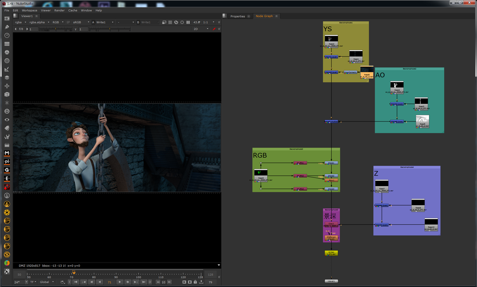Open the 3D nodes cube icon
This screenshot has width=477, height=287.
point(7,94)
